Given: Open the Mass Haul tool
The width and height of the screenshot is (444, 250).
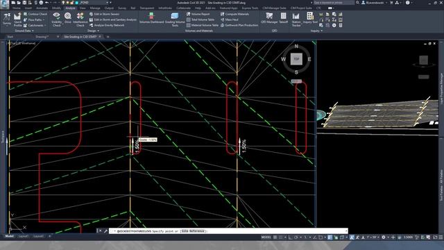Looking at the screenshot, I should point(229,19).
